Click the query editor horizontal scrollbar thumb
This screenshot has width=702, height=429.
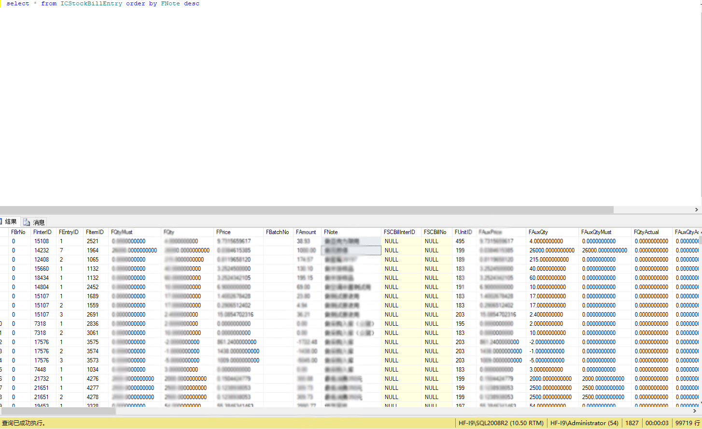[307, 210]
